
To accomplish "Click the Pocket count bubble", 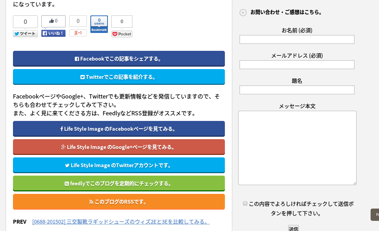I will (122, 21).
